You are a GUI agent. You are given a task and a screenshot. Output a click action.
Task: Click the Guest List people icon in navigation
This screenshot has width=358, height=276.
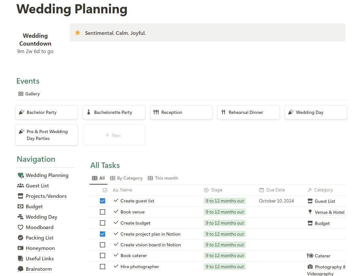[x=21, y=186]
